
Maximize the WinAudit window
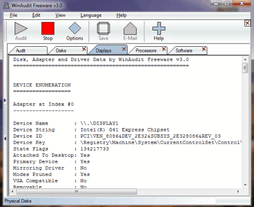click(227, 3)
